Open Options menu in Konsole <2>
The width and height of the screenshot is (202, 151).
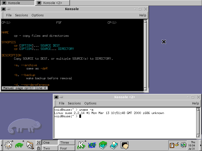pyautogui.click(x=90, y=103)
